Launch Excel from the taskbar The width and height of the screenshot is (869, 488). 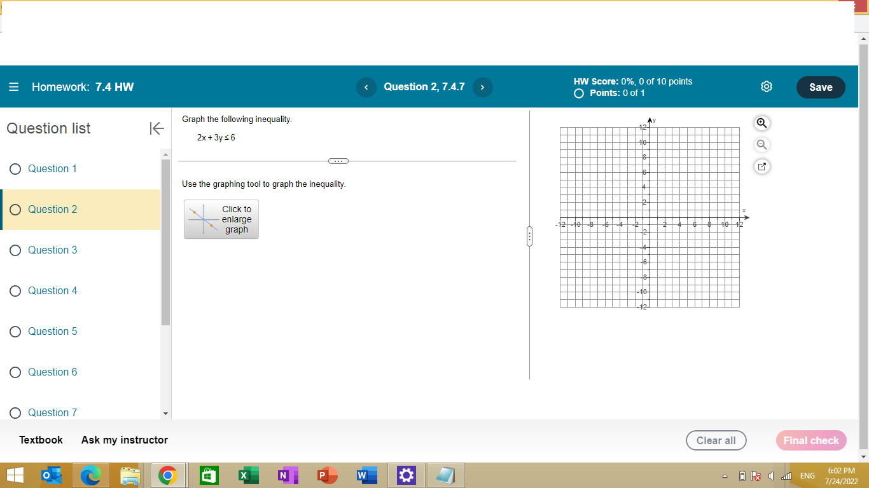248,475
